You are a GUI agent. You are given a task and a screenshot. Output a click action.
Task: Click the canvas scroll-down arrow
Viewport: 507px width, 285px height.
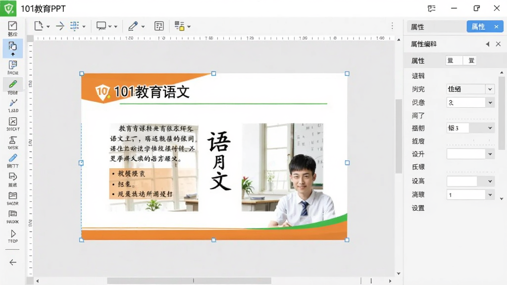click(x=399, y=273)
